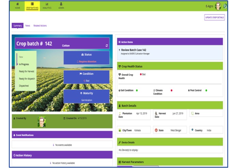This screenshot has width=237, height=168.
Task: Click the Batch Details header icon
Action: (x=120, y=106)
